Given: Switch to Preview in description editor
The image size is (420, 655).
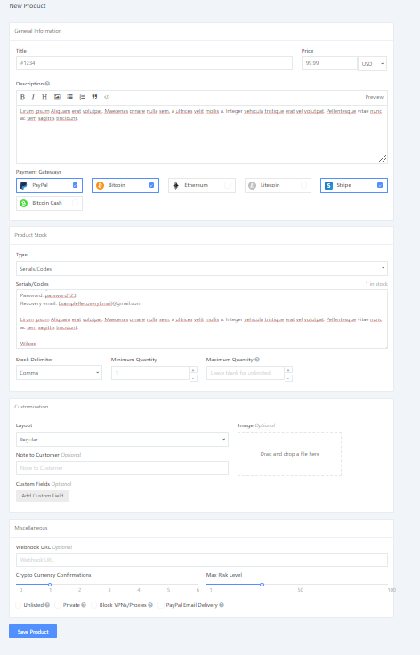Looking at the screenshot, I should click(x=374, y=97).
